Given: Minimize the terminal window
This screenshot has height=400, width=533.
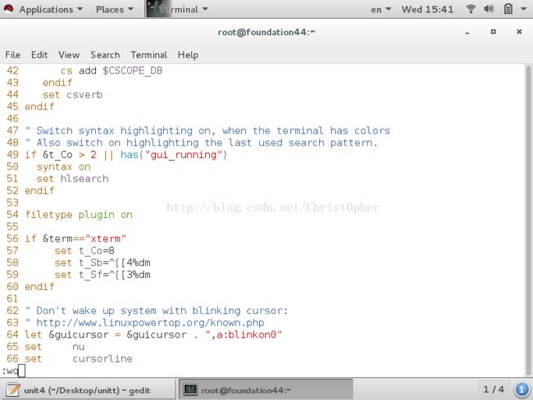Looking at the screenshot, I should (x=467, y=33).
